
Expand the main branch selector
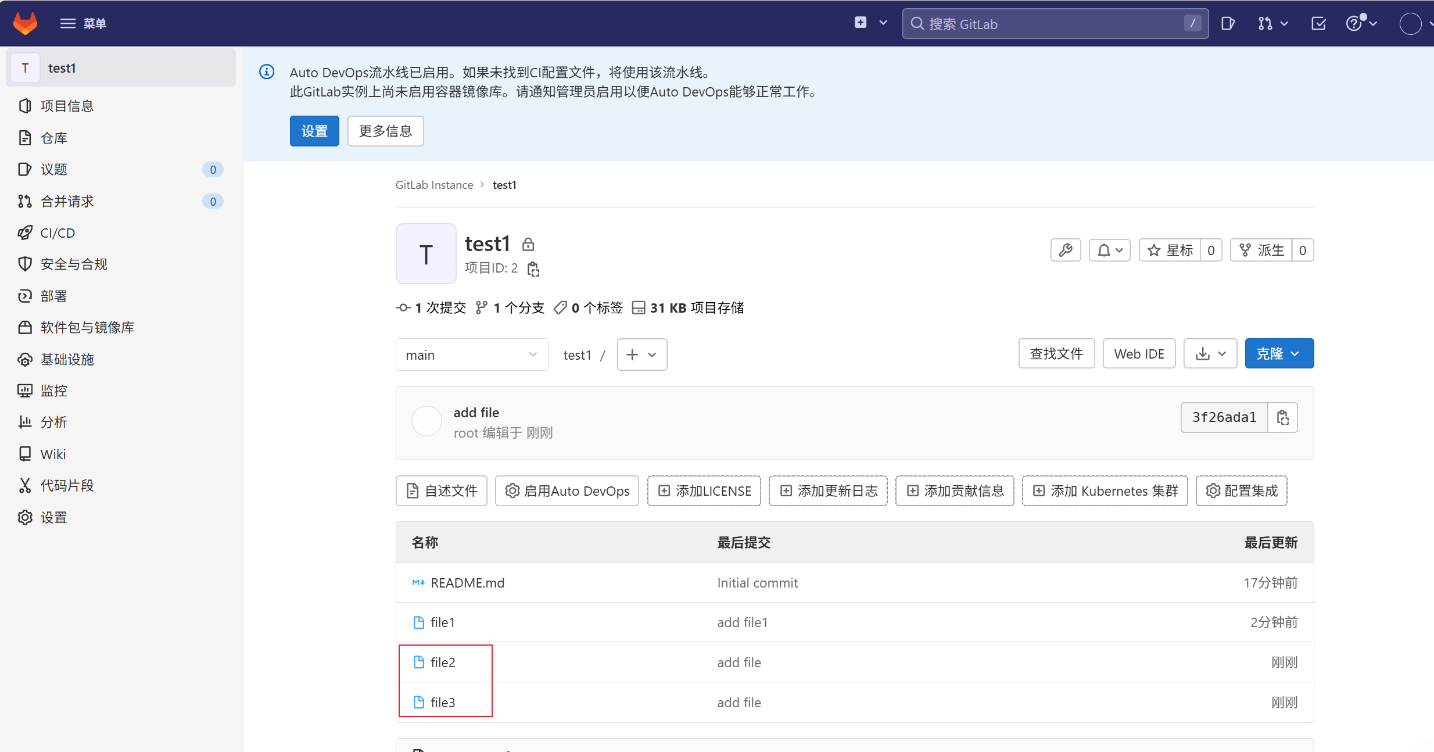[x=471, y=354]
